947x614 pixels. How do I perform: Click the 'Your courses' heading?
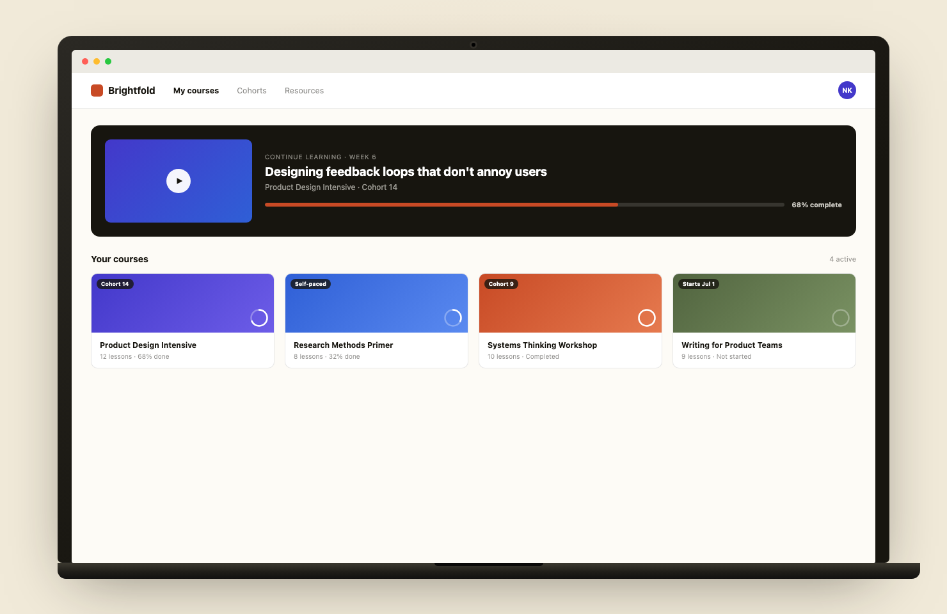[120, 259]
